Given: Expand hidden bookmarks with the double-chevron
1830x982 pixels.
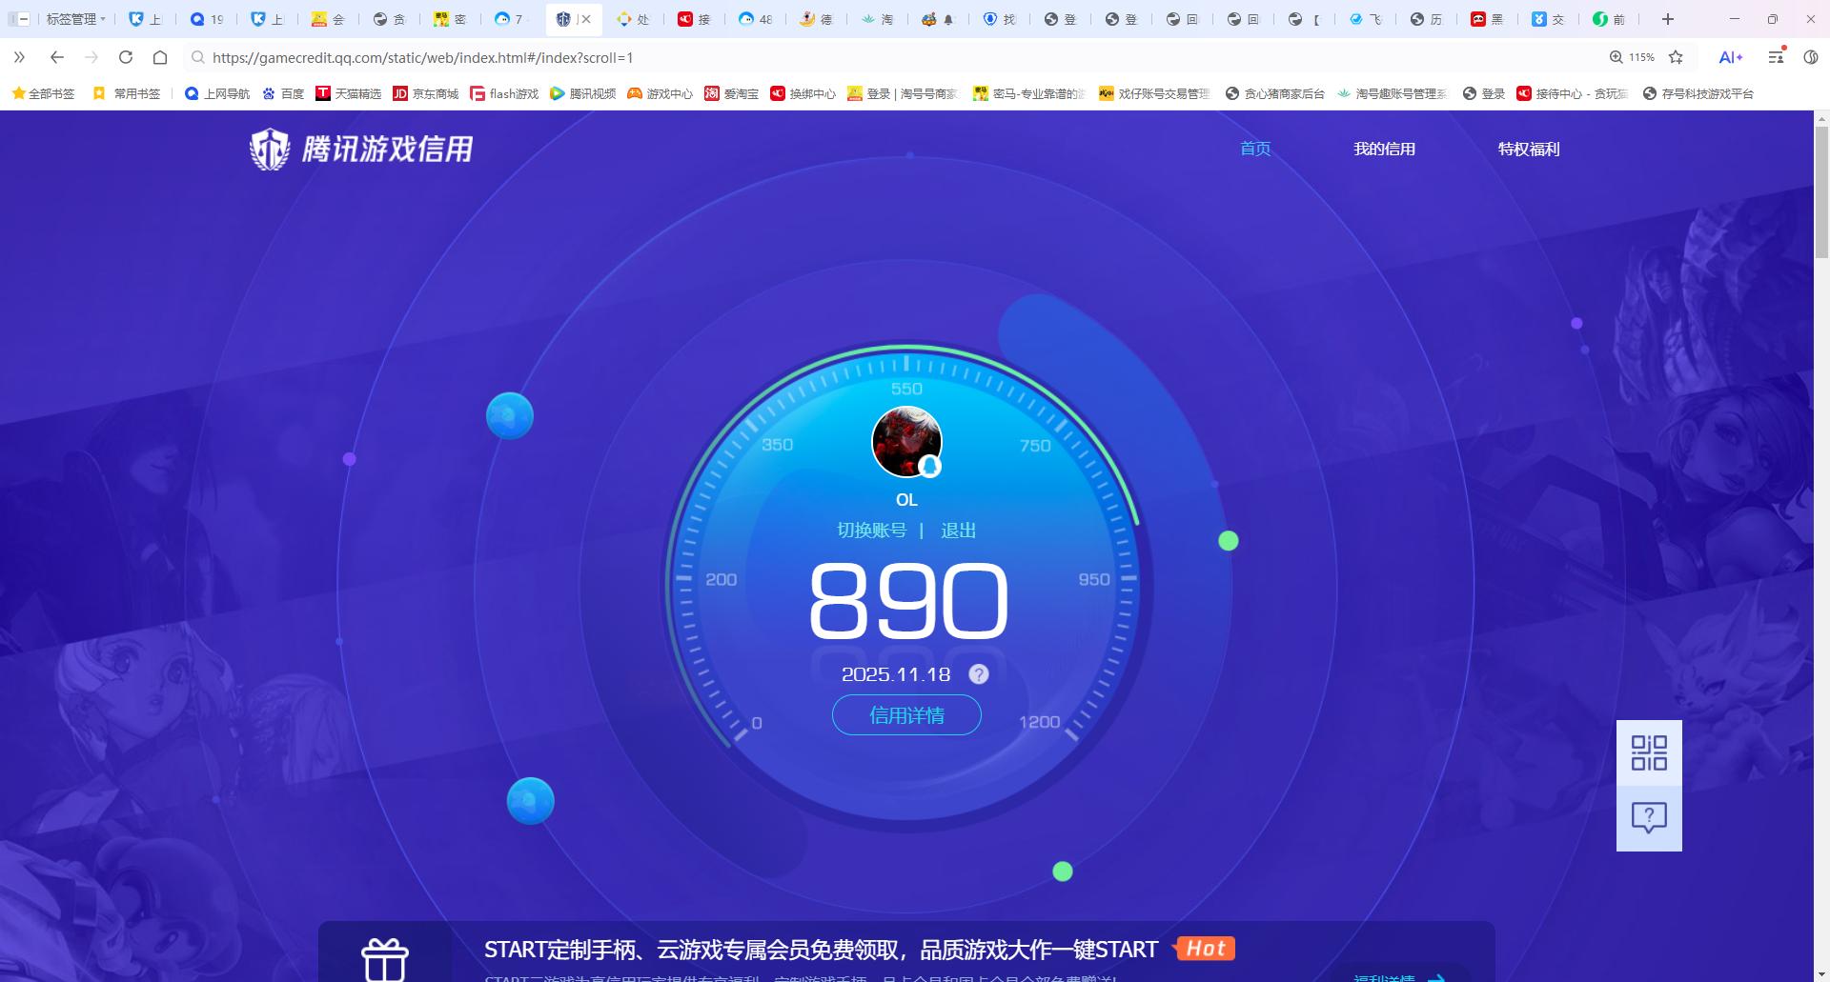Looking at the screenshot, I should click(x=19, y=57).
